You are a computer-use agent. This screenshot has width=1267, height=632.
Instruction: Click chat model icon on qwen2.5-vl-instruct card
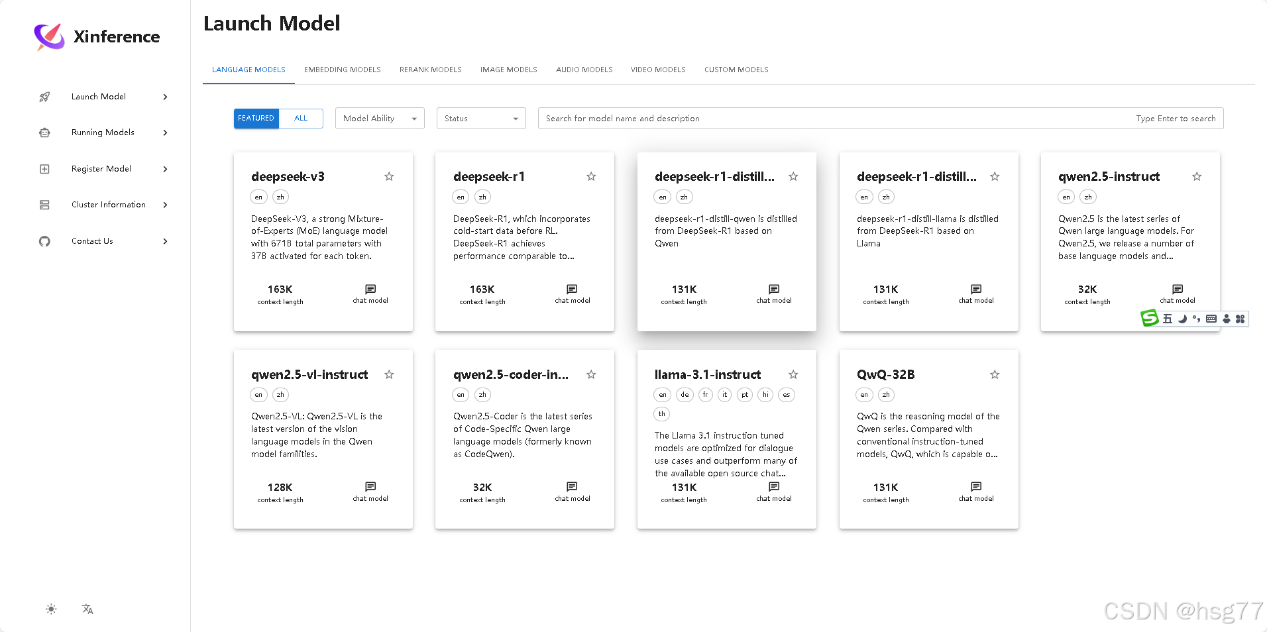(x=370, y=486)
